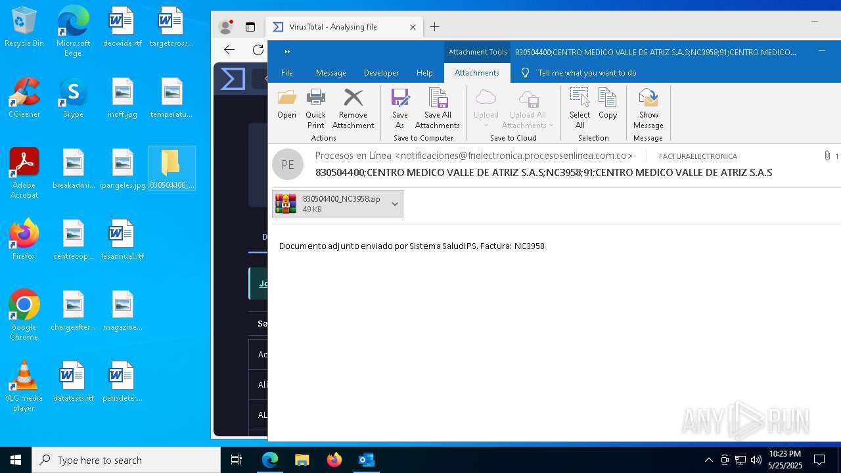841x473 pixels.
Task: Click Save As in the ribbon
Action: point(399,108)
